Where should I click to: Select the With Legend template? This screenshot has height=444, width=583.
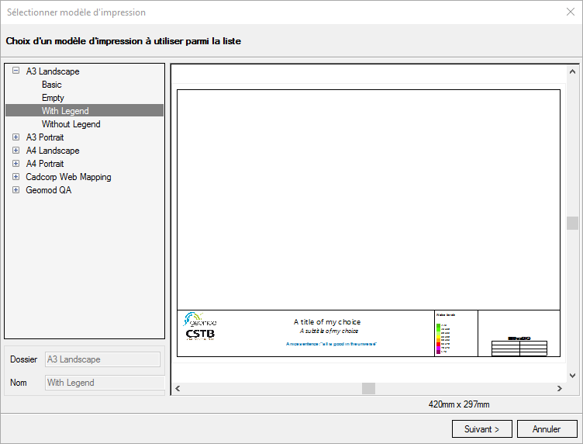pos(85,110)
